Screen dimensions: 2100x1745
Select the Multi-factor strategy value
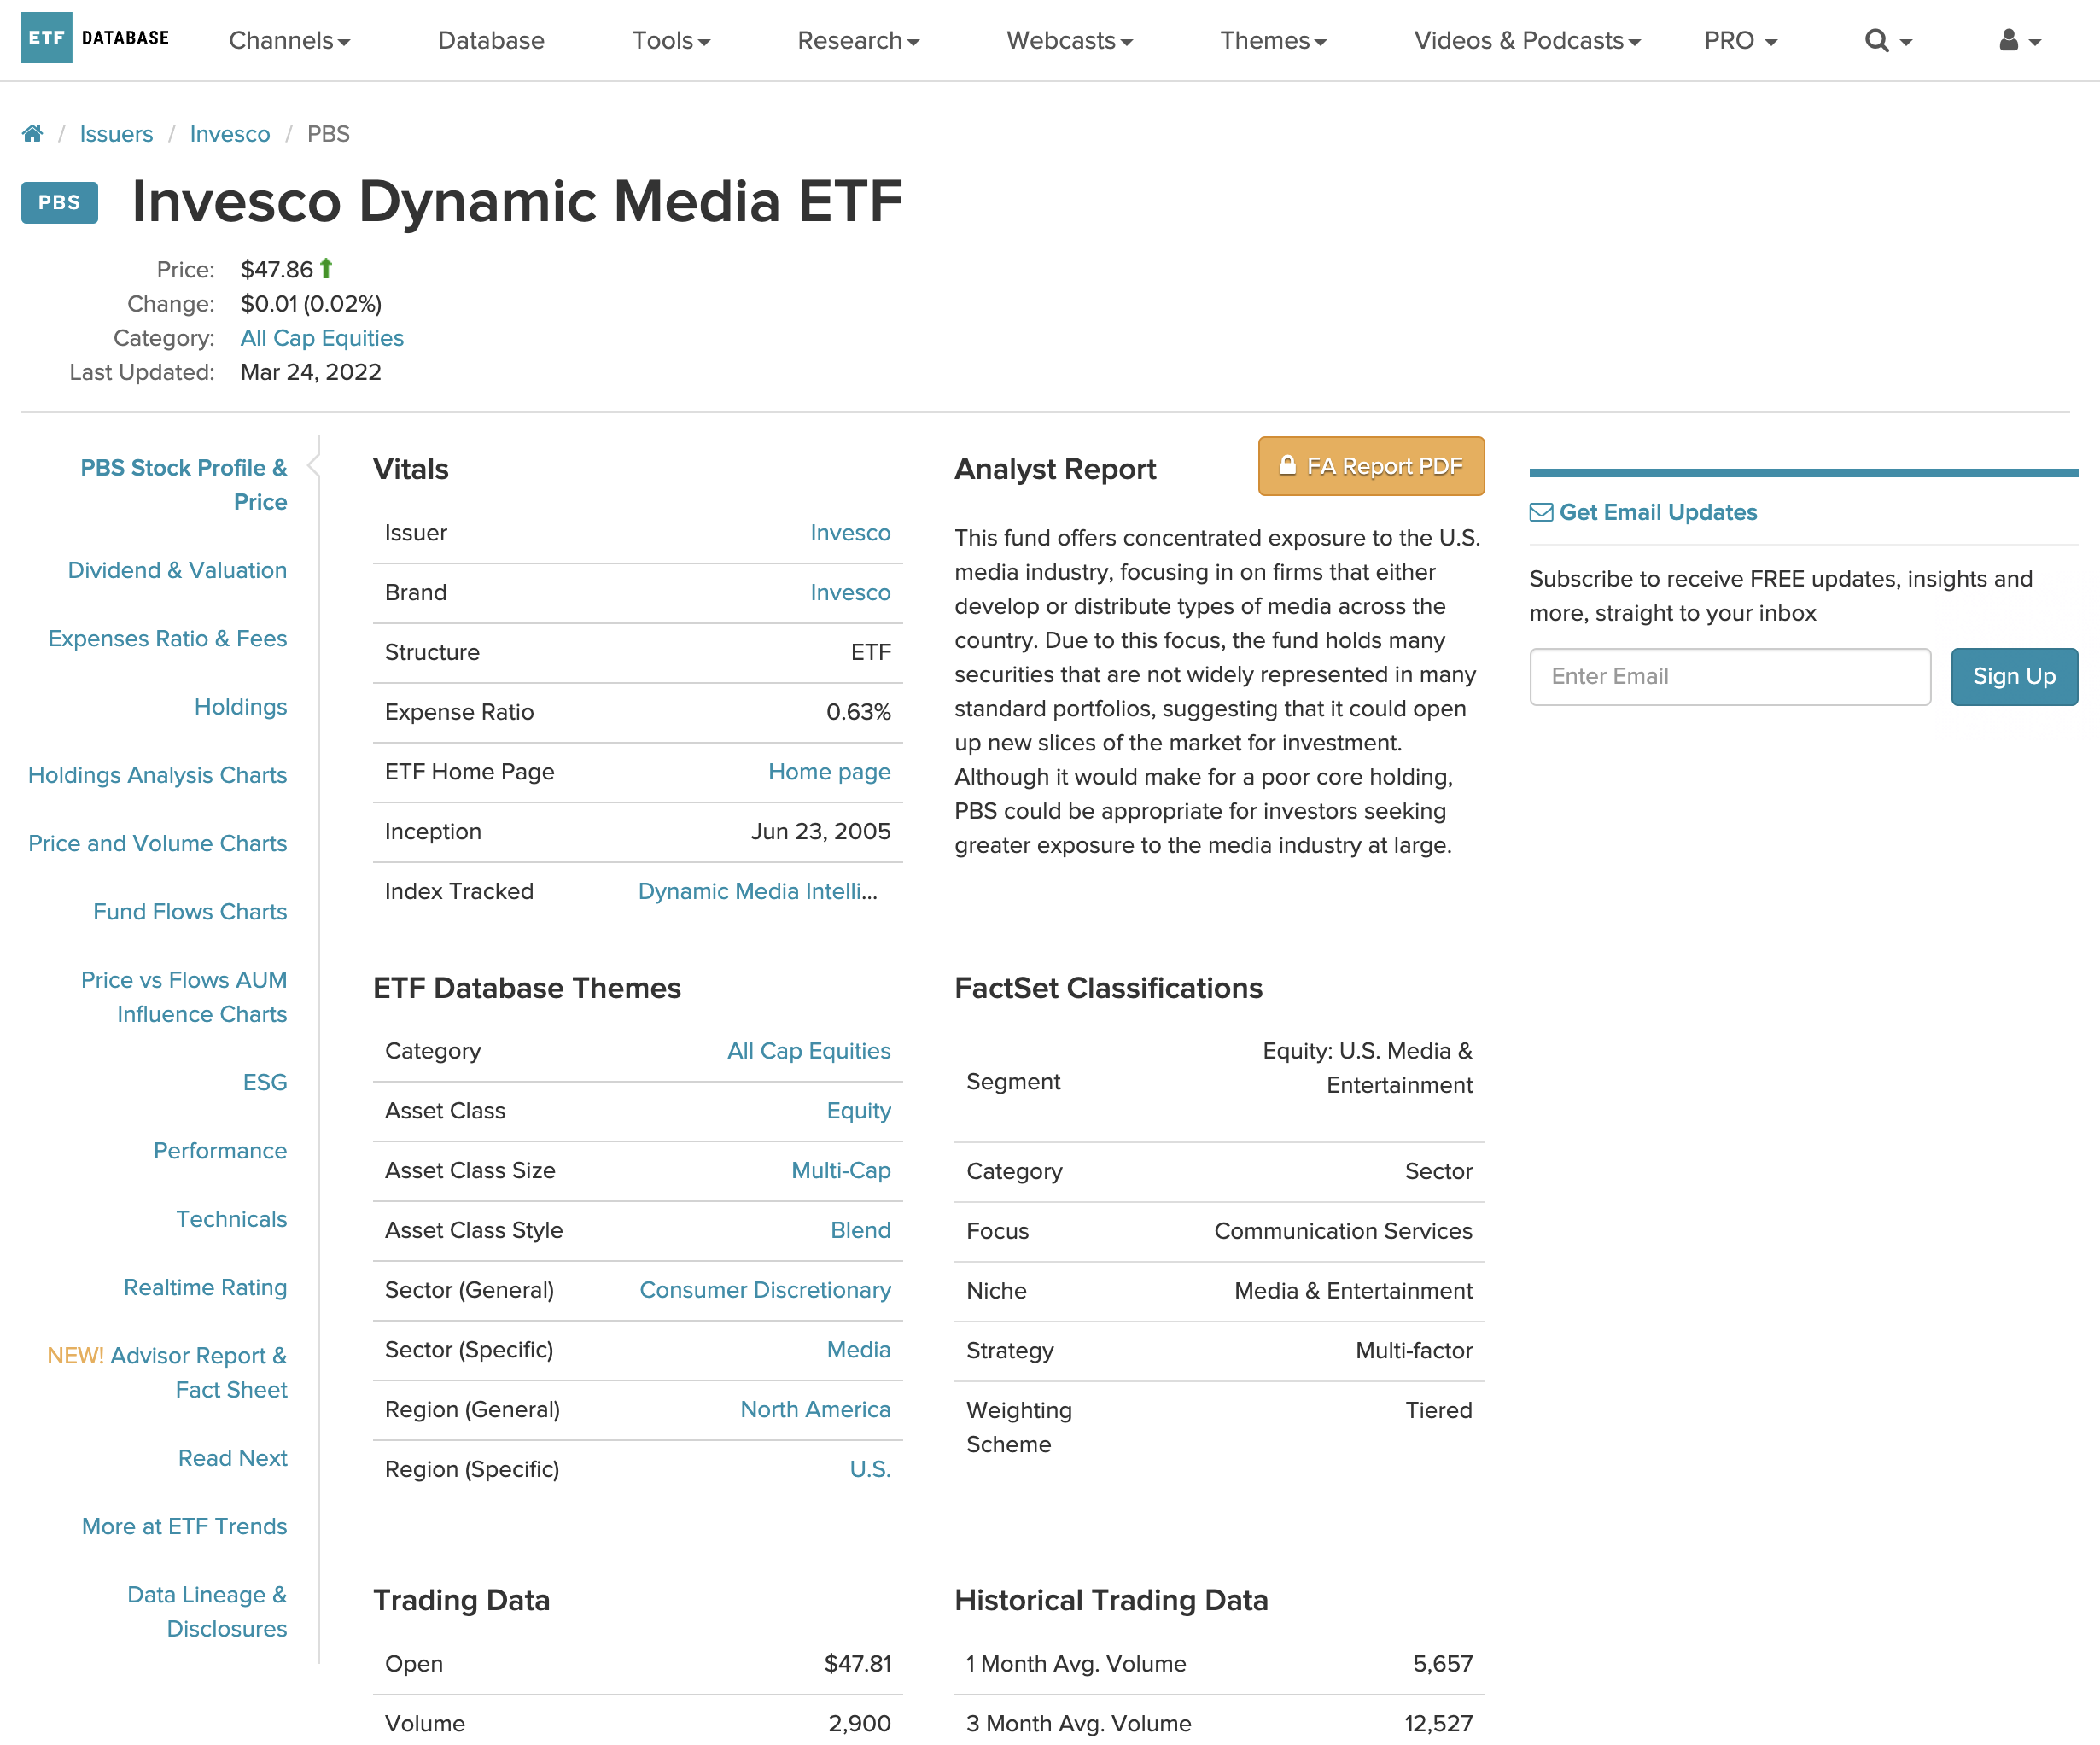(x=1414, y=1351)
